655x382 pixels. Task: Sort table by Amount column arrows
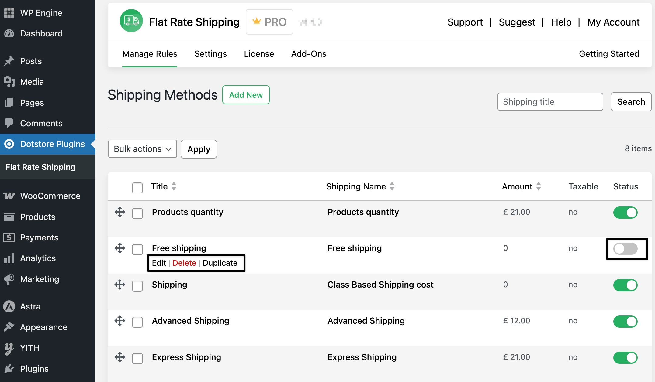point(539,186)
